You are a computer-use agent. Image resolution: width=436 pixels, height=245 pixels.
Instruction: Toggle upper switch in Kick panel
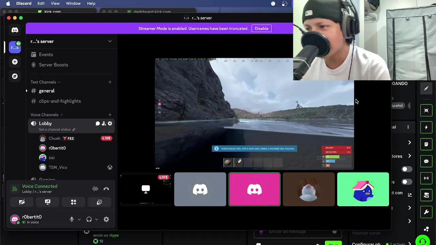pyautogui.click(x=407, y=169)
